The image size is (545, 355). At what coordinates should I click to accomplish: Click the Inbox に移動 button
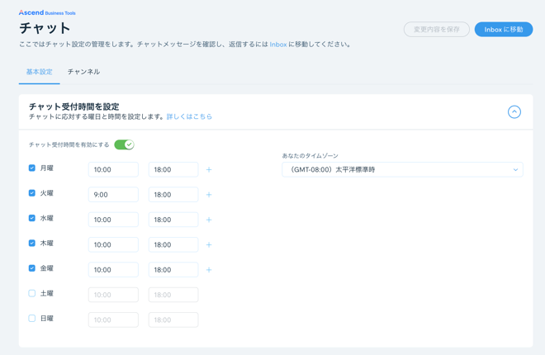(503, 30)
